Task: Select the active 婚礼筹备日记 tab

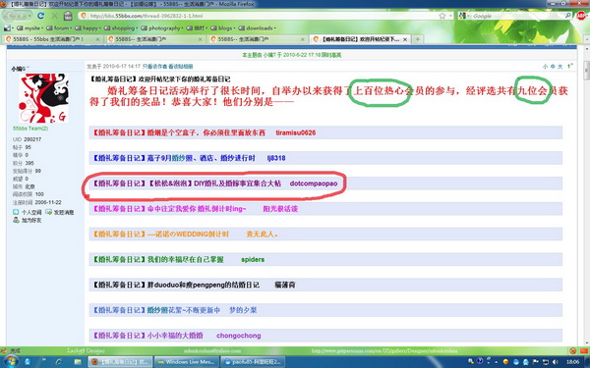Action: pyautogui.click(x=361, y=39)
